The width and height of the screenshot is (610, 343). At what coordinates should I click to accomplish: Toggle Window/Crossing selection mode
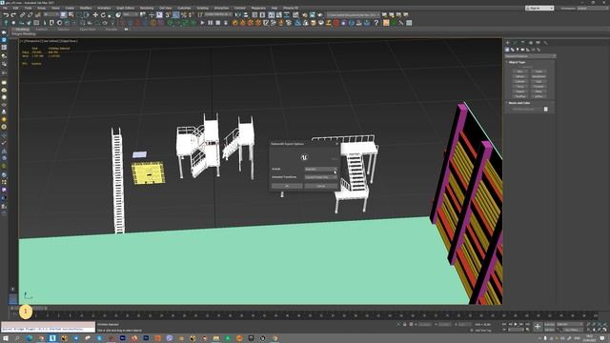87,15
